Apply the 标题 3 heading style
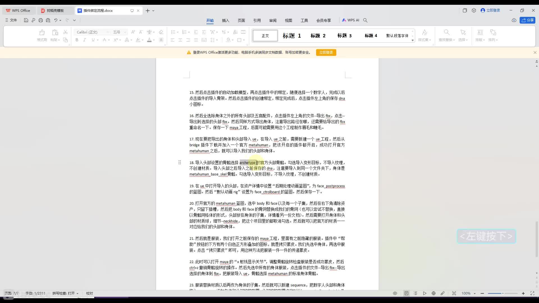Screen dimensions: 539x303 344,36
